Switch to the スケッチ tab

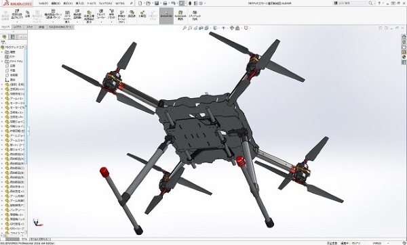[29, 27]
